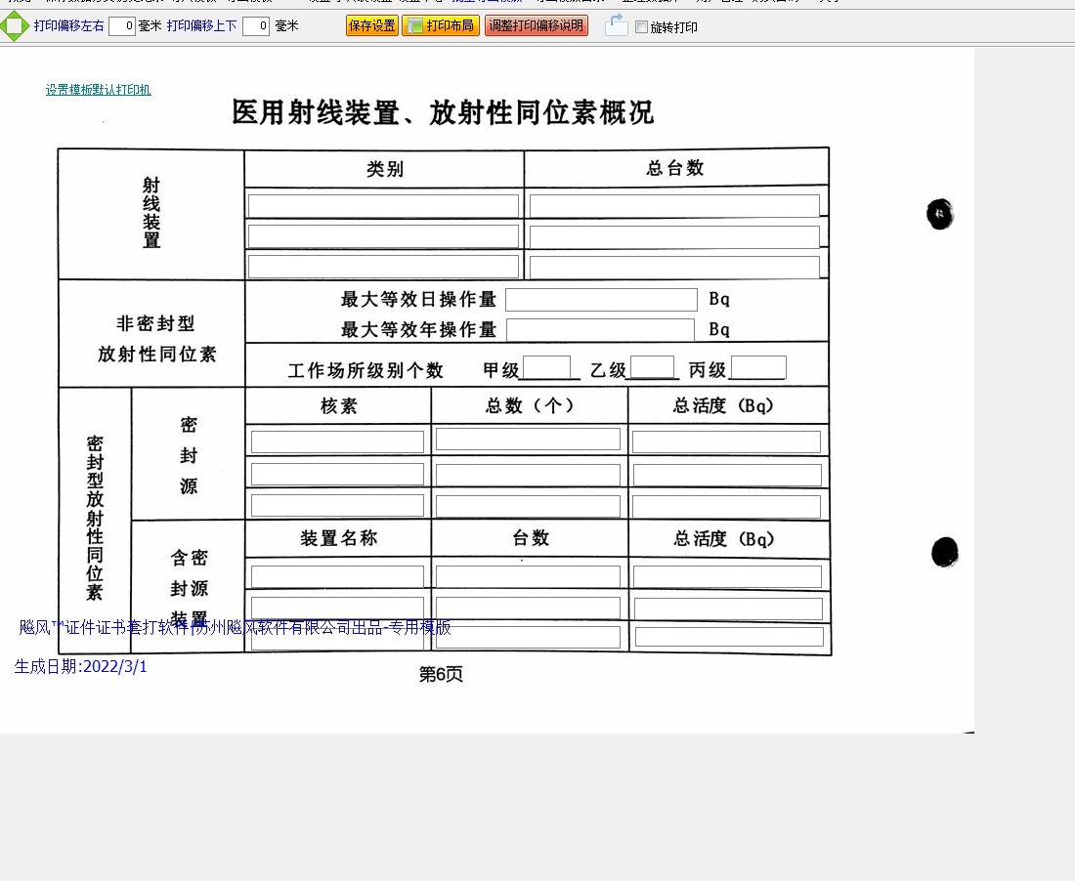
Task: Click the 甲级 count field
Action: click(x=546, y=368)
